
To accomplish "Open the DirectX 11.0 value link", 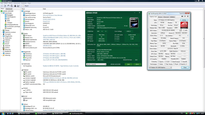I will pyautogui.click(x=46, y=21).
